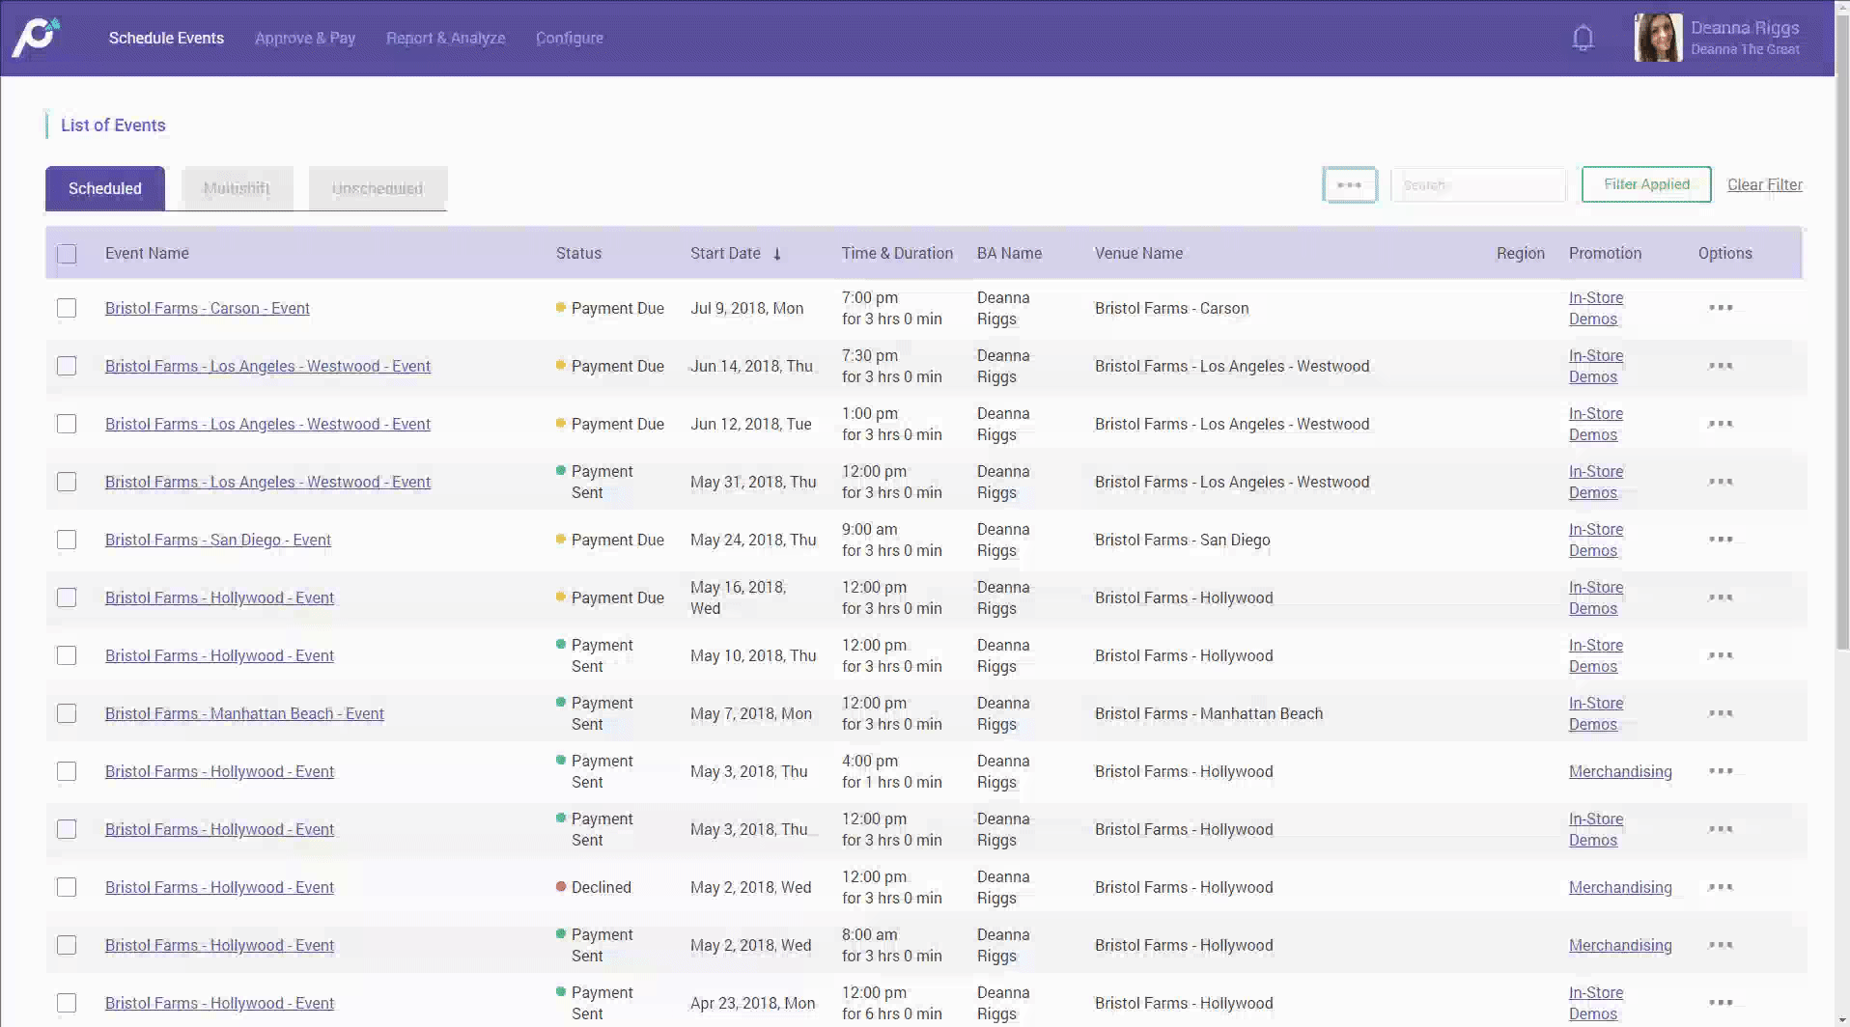Click the Filter Applied button

1646,184
